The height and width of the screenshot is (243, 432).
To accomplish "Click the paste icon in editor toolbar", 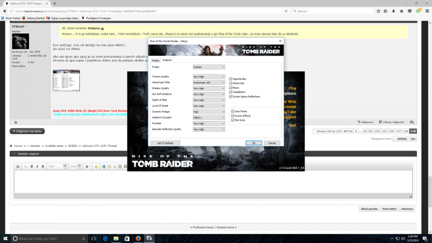I will coord(25,166).
